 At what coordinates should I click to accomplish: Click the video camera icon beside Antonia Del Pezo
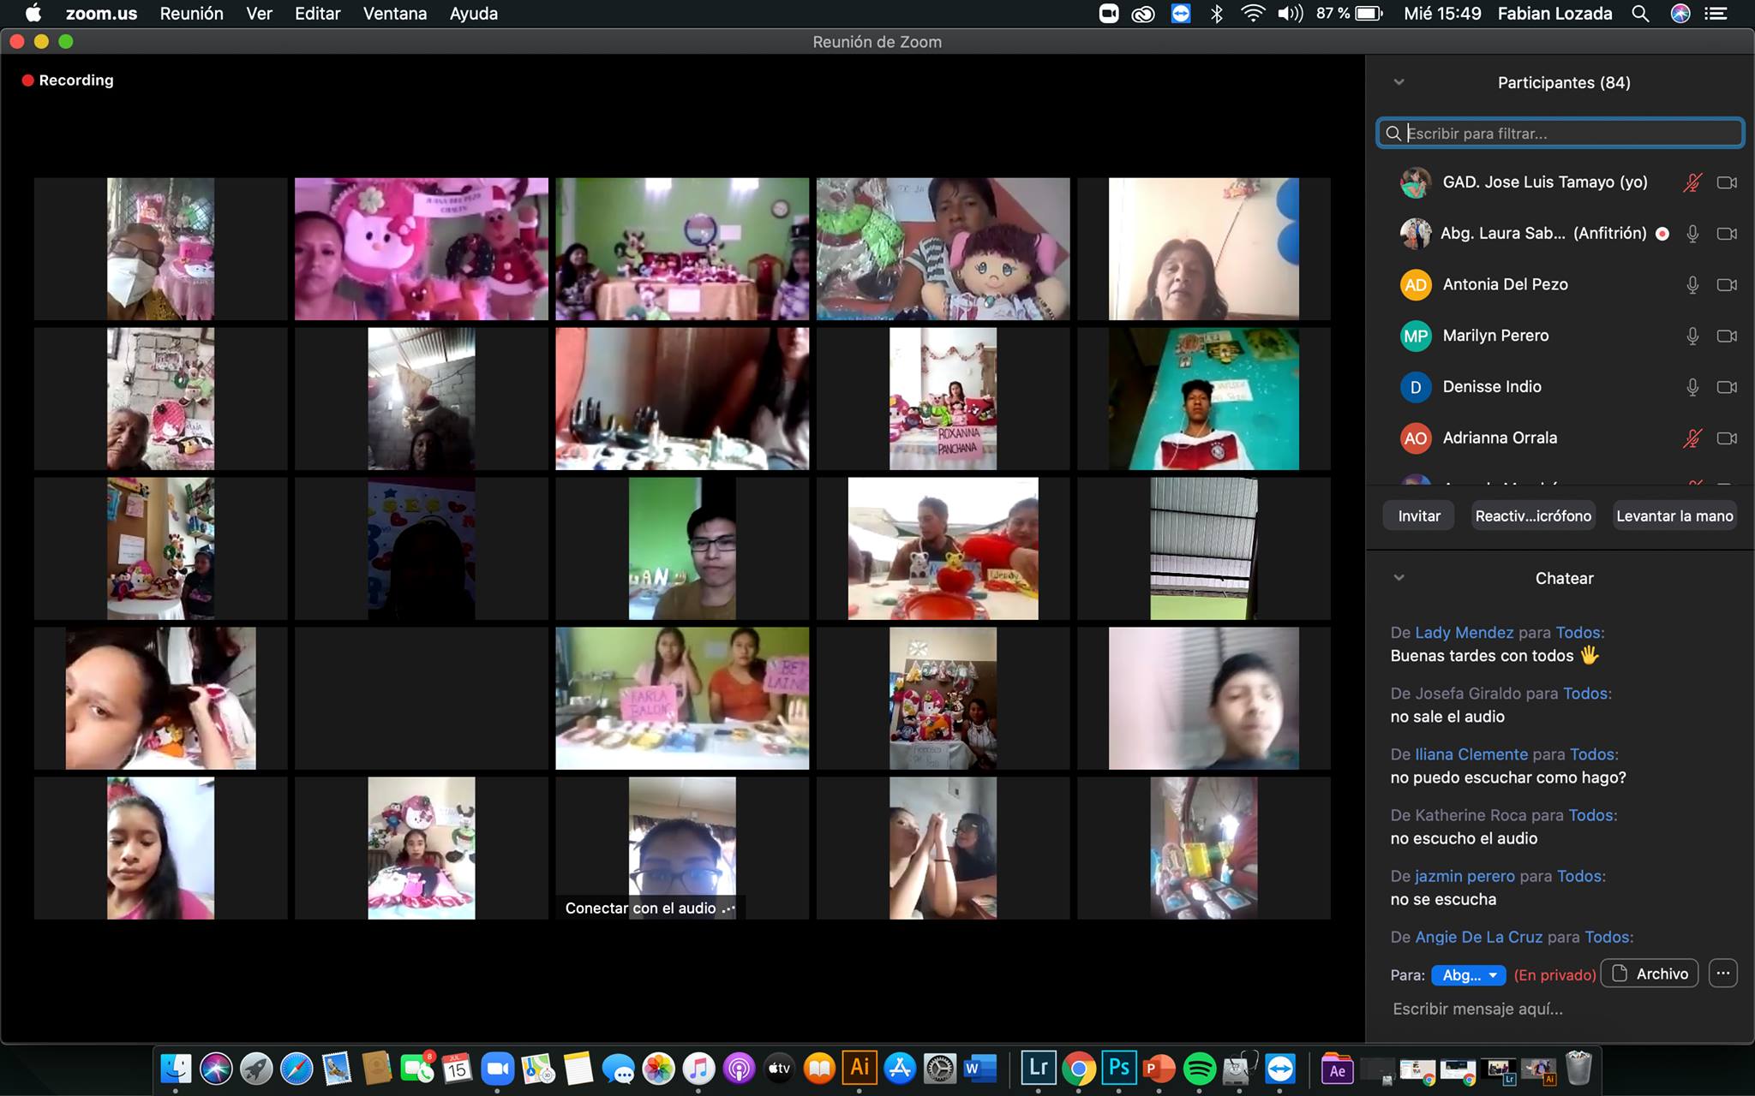point(1727,284)
